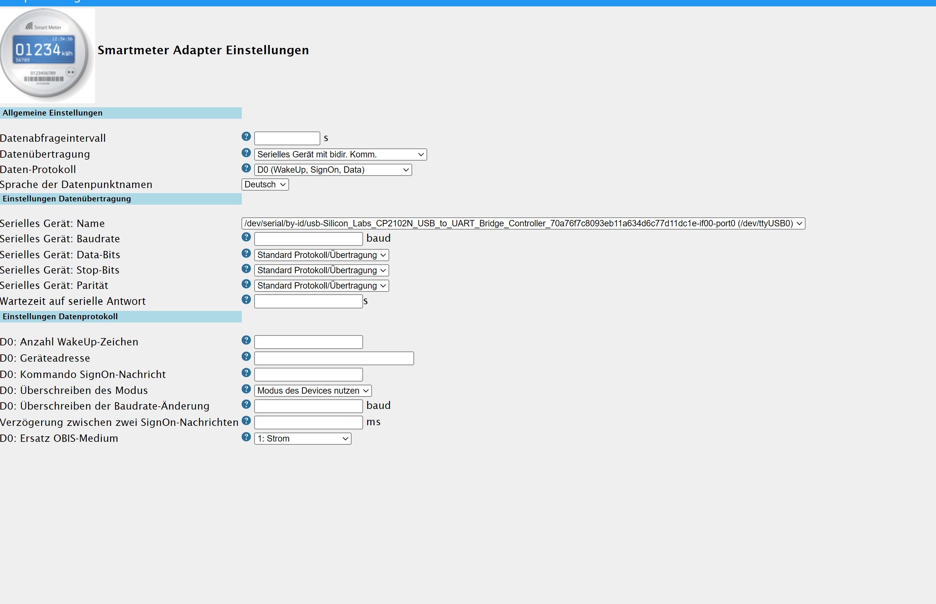
Task: Click help icon beside Datenübertragung
Action: [246, 153]
